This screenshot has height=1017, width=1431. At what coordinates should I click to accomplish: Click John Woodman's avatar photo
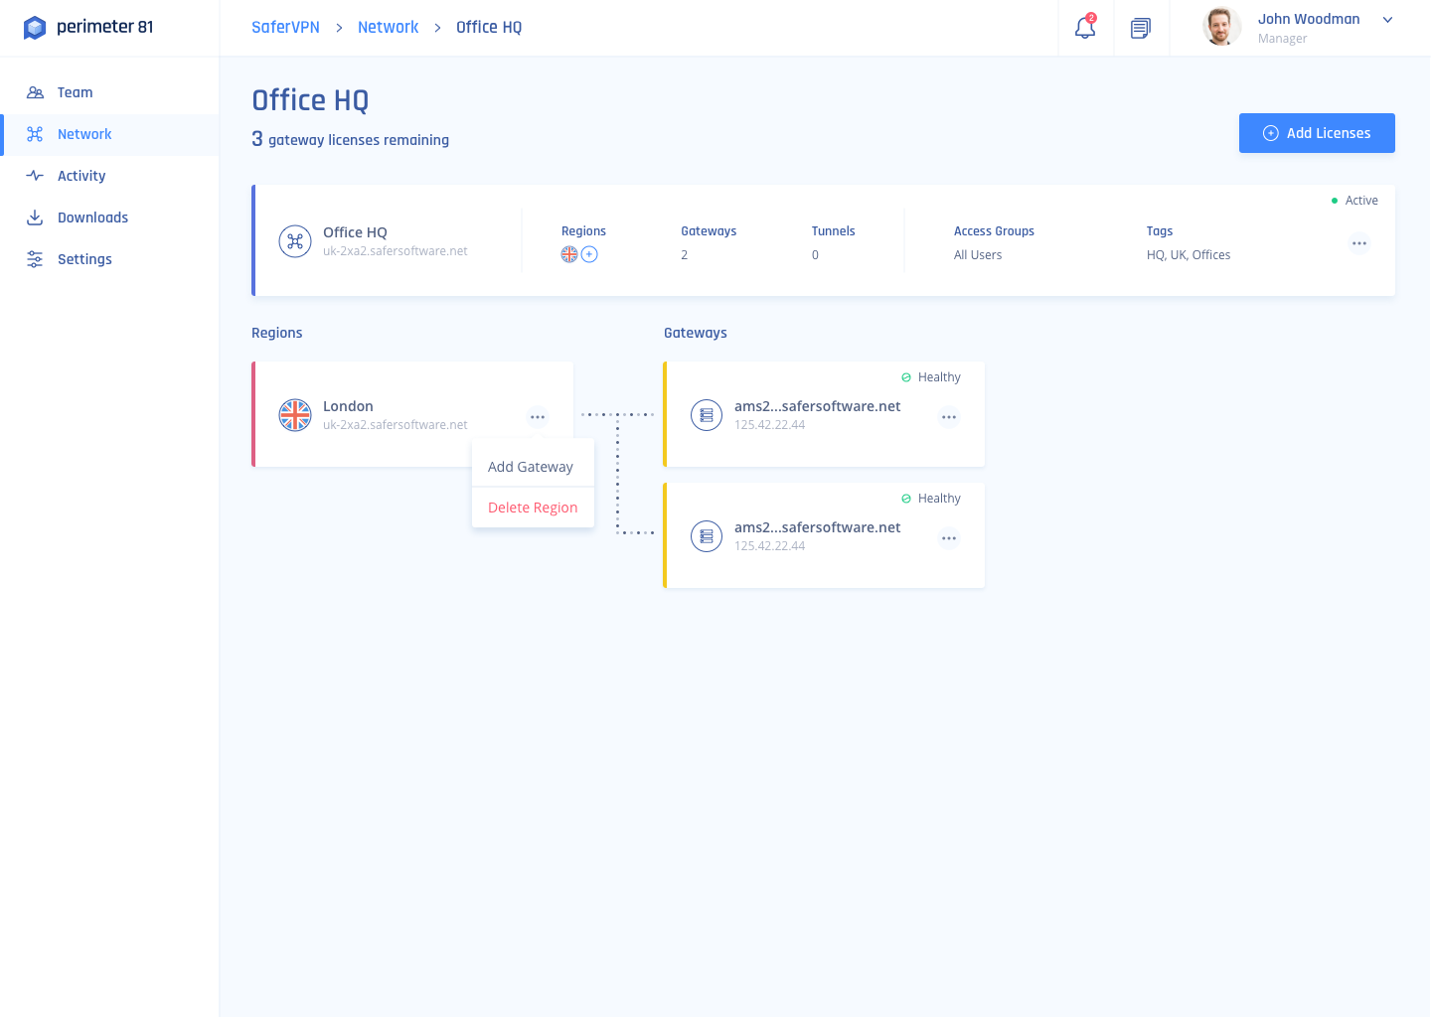(x=1222, y=27)
